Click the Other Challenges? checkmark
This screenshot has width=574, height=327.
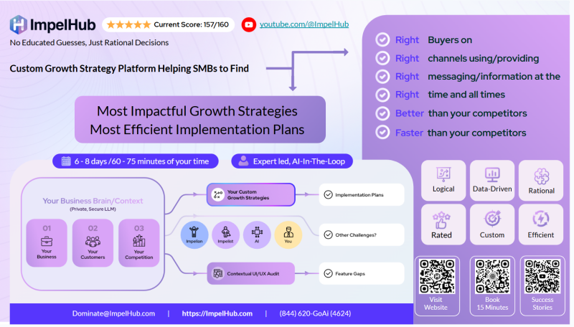pos(329,234)
